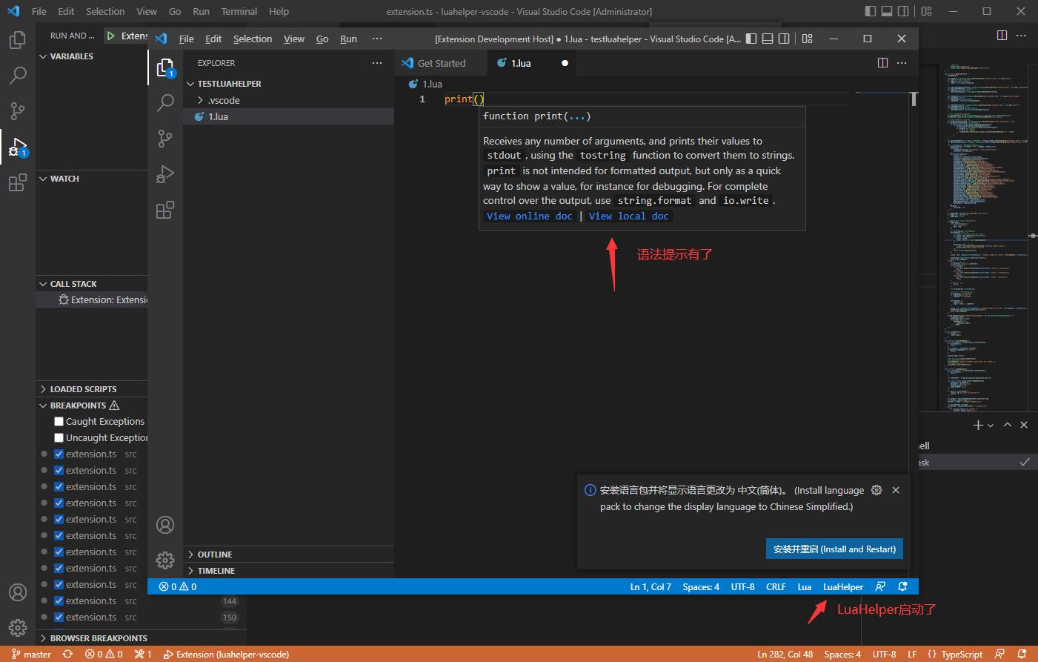Add a new terminal with the plus icon
Viewport: 1038px width, 662px height.
(978, 425)
